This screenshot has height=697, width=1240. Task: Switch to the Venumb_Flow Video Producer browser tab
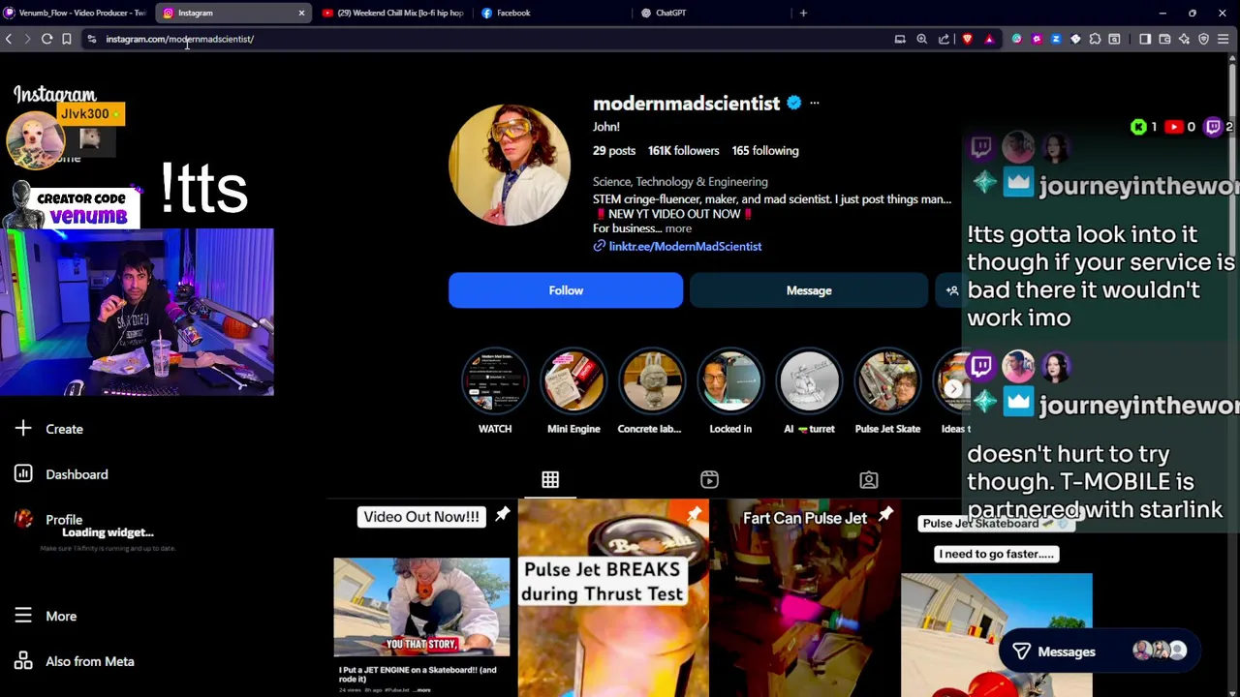[76, 13]
